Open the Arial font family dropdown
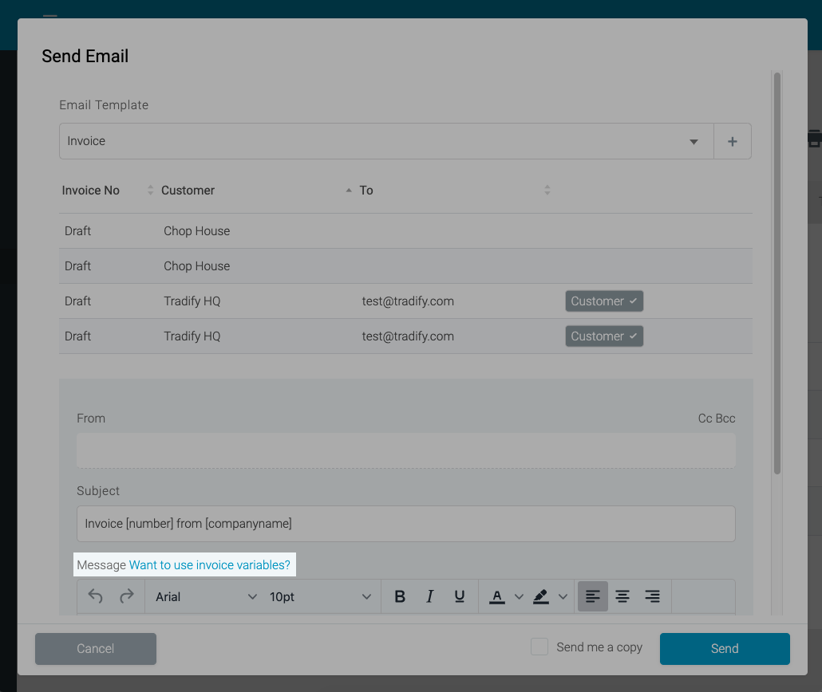Viewport: 822px width, 692px height. (206, 596)
